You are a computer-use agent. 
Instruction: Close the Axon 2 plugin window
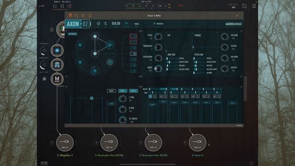[x=237, y=15]
